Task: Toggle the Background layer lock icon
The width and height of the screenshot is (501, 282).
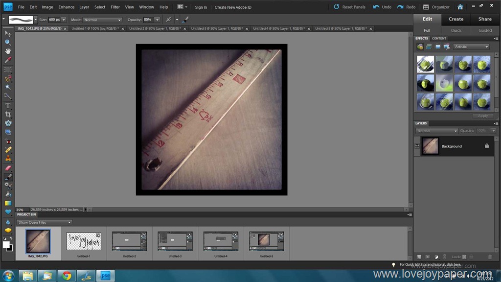Action: point(487,146)
